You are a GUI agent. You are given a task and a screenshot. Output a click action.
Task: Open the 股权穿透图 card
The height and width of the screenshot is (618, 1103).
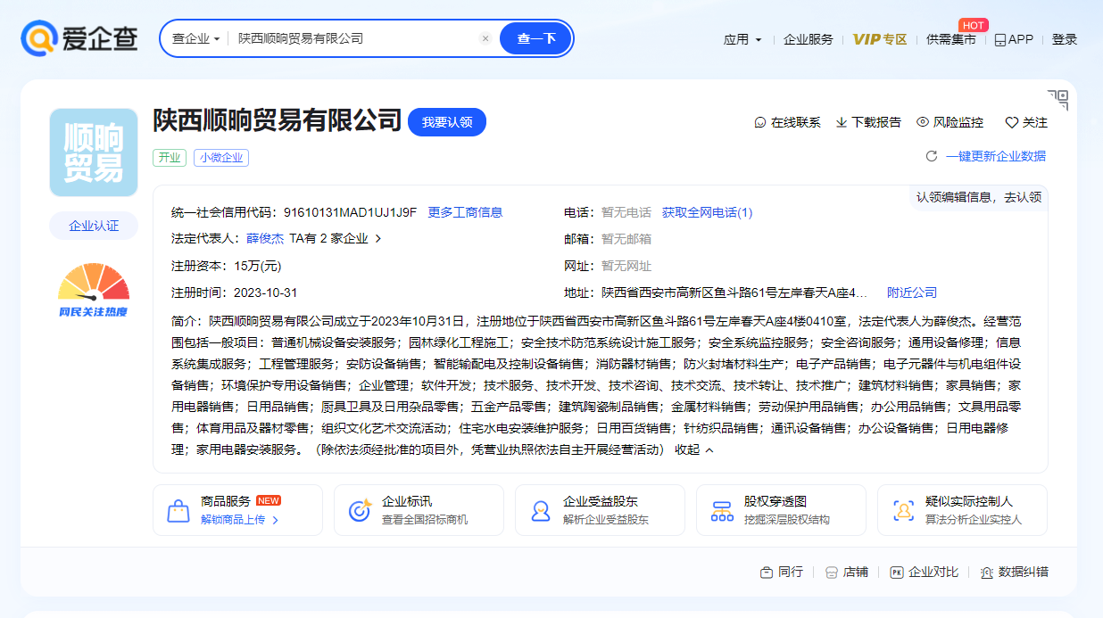point(781,510)
